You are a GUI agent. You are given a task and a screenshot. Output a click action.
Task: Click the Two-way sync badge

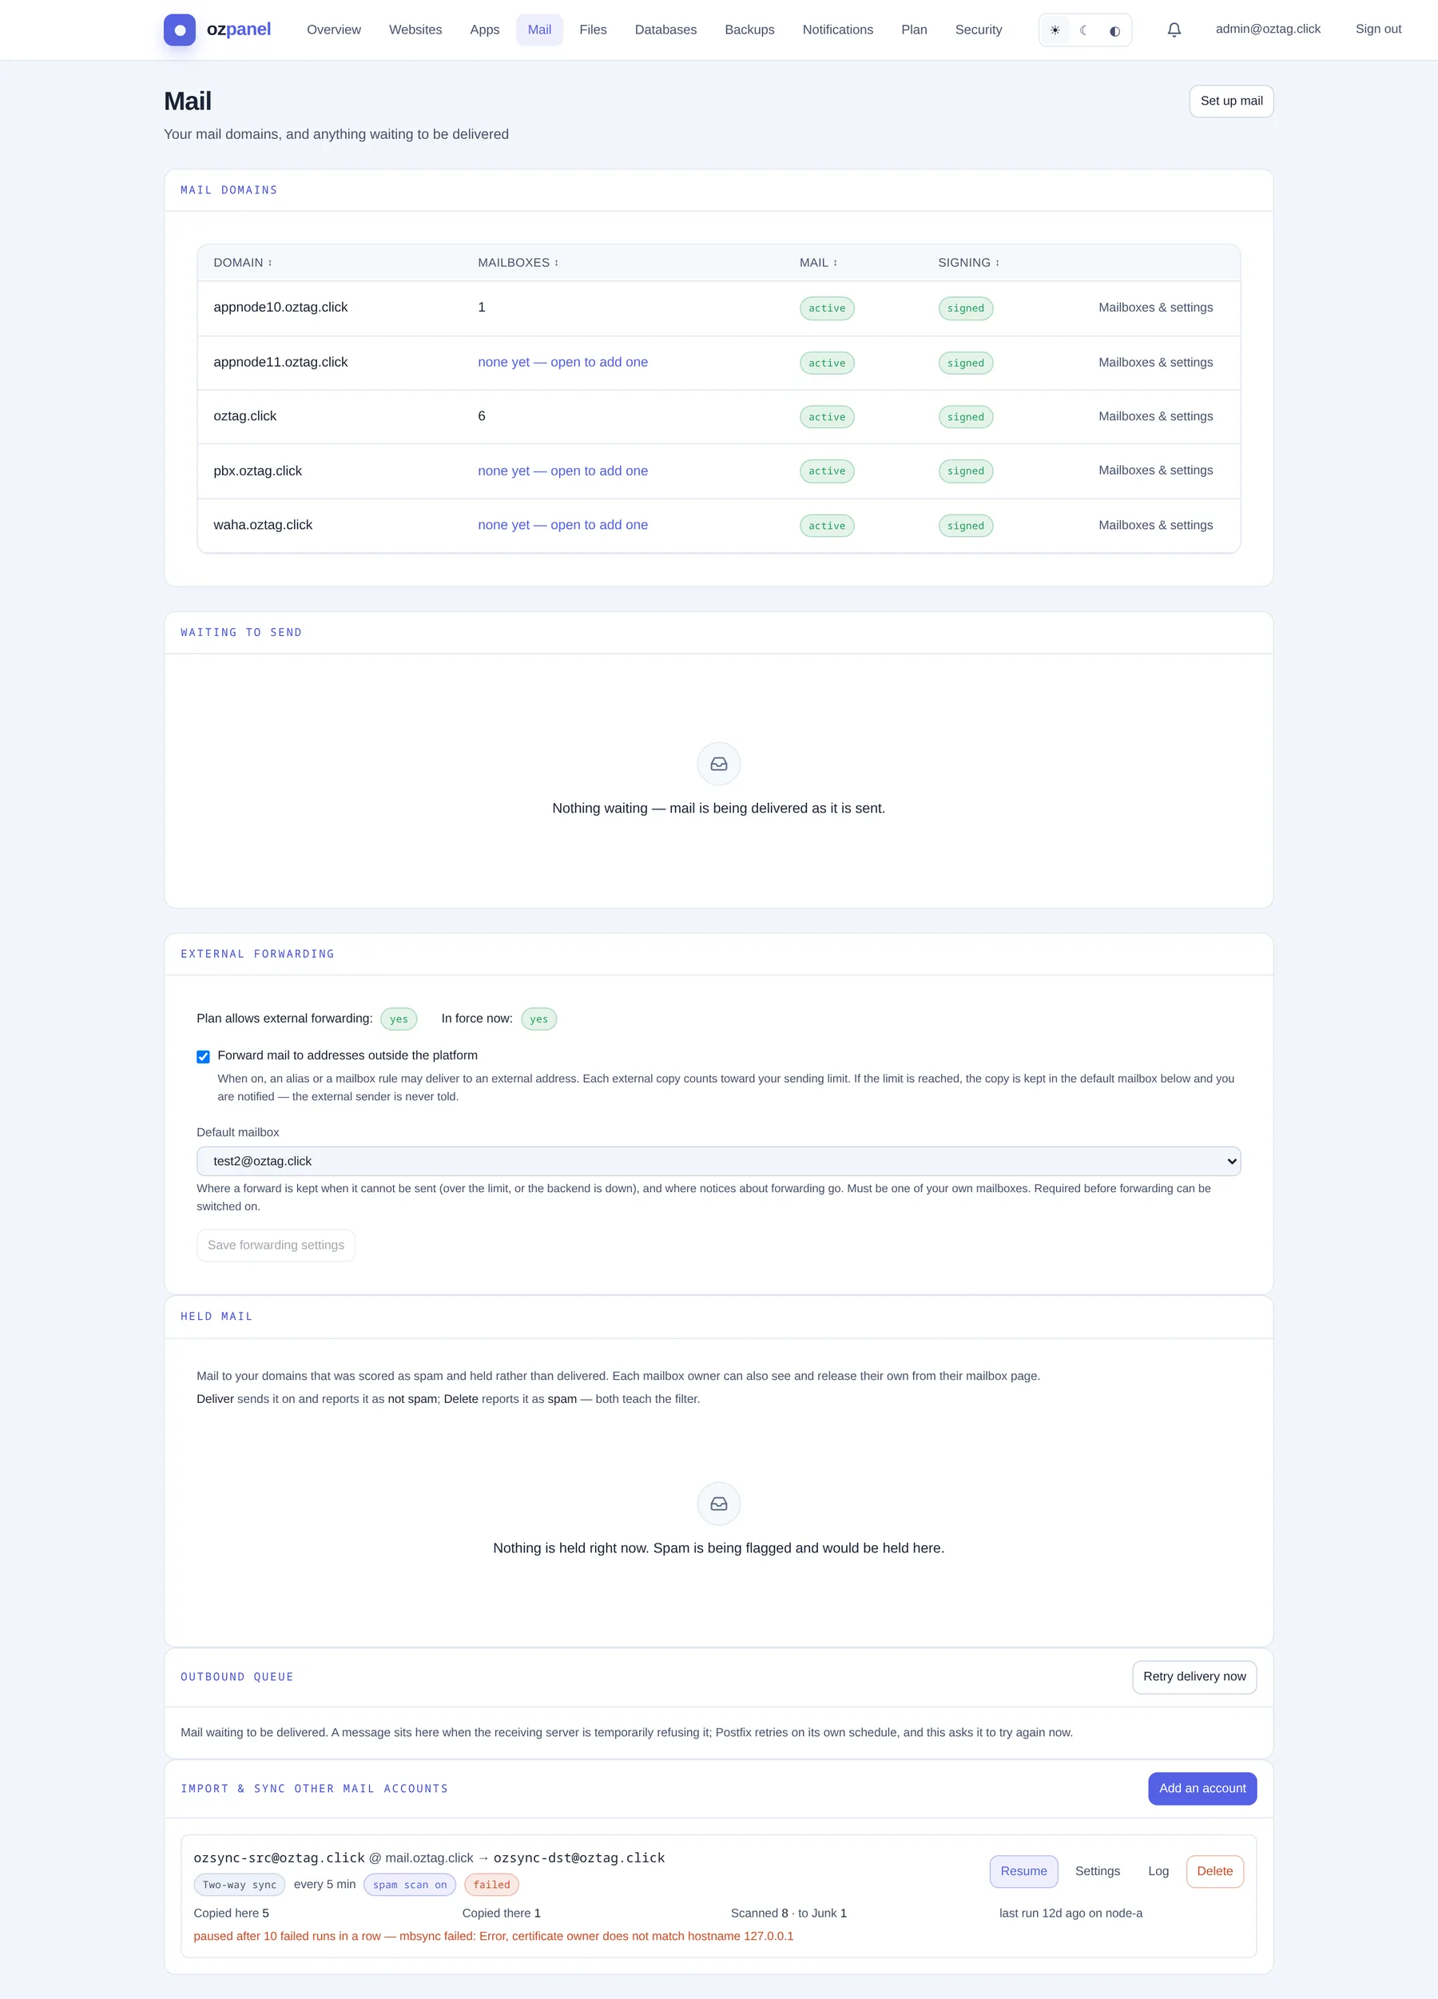[x=240, y=1886]
